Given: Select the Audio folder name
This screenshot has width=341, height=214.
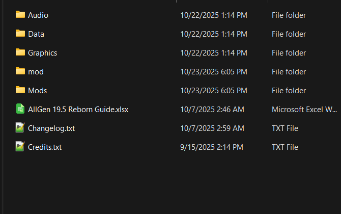Looking at the screenshot, I should pyautogui.click(x=38, y=15).
